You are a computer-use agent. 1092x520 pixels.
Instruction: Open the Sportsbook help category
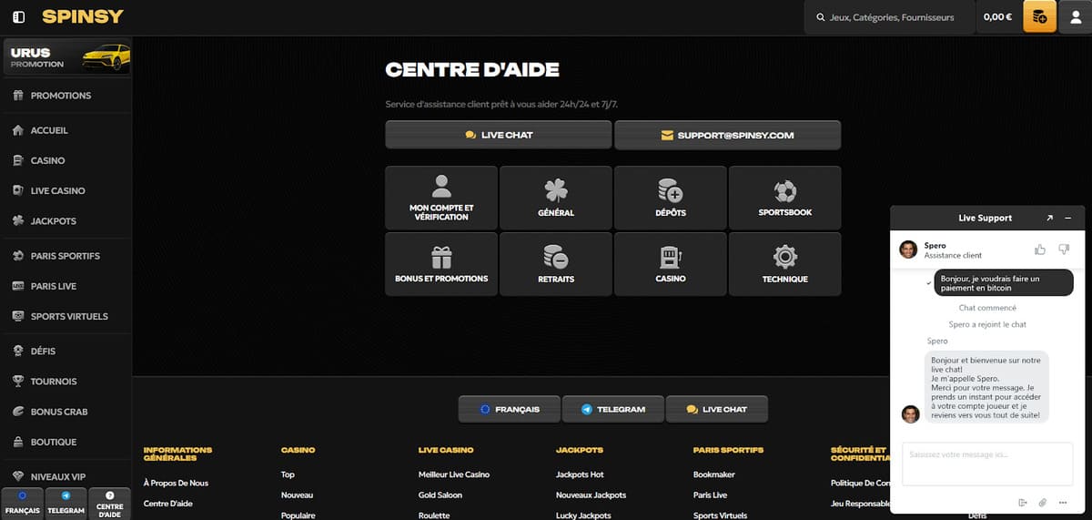tap(784, 197)
